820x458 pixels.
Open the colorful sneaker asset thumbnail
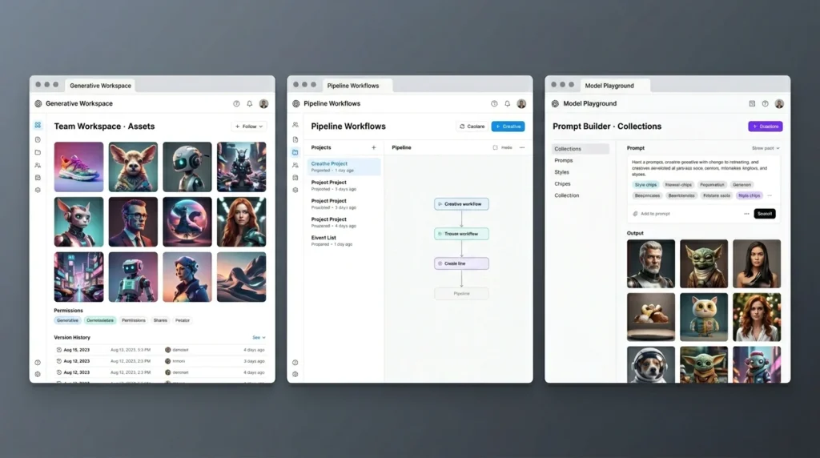[x=79, y=167]
